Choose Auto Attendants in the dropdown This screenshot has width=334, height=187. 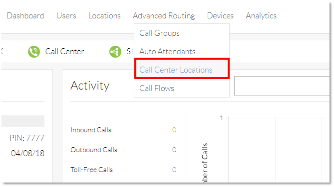(167, 52)
